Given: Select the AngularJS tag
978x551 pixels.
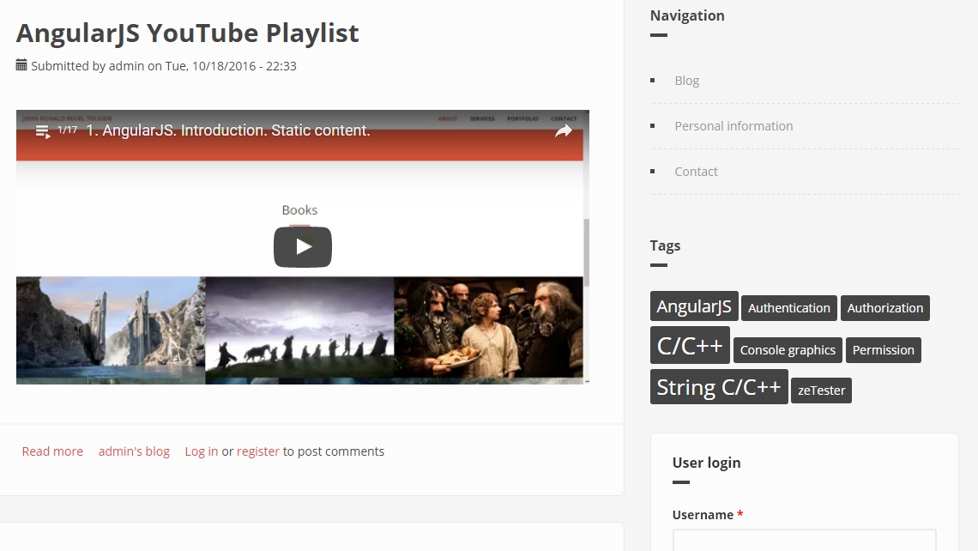Looking at the screenshot, I should [694, 306].
